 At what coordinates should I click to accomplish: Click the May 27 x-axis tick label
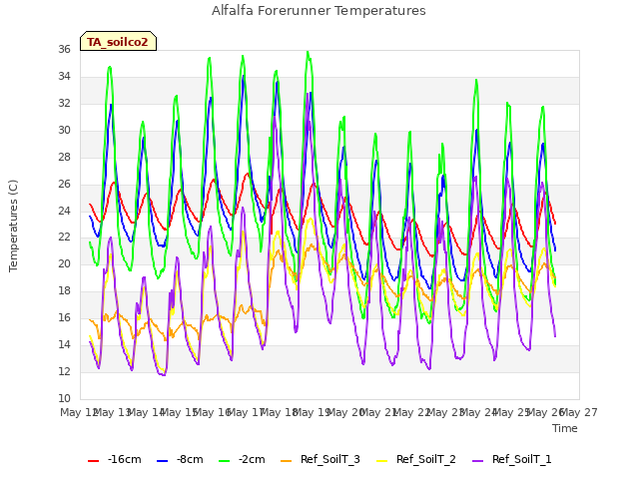pos(579,412)
